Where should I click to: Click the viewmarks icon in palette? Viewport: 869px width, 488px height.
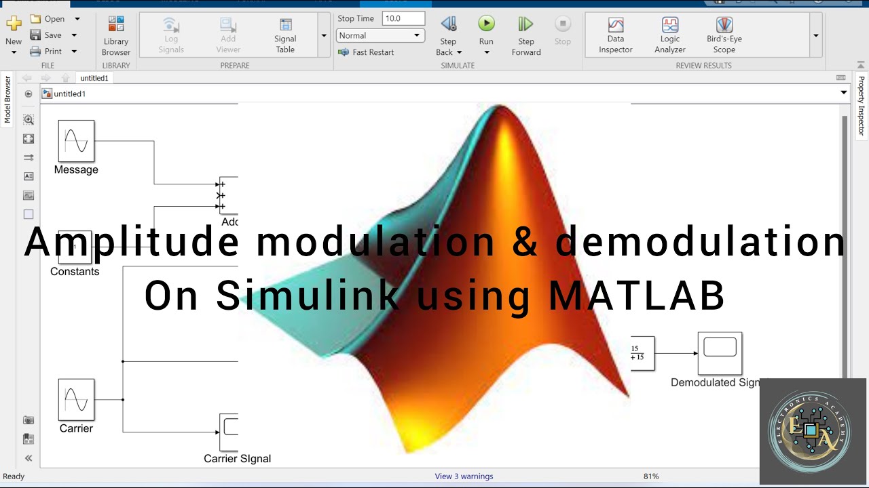click(x=29, y=439)
